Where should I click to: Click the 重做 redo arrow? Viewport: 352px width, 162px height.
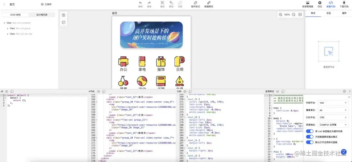(x=149, y=3)
